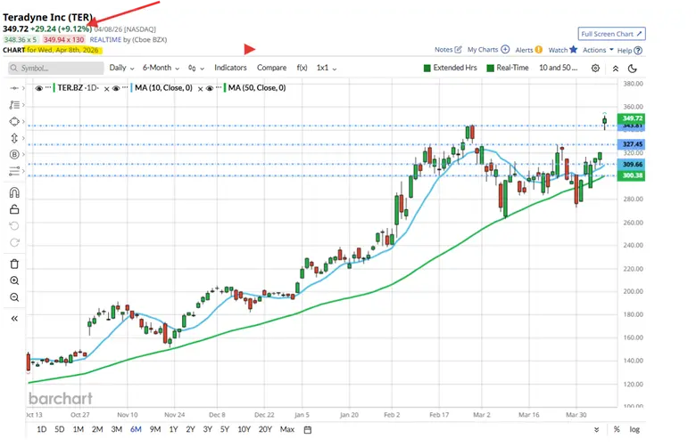Select the 5D range tab
The height and width of the screenshot is (447, 696).
pyautogui.click(x=60, y=429)
